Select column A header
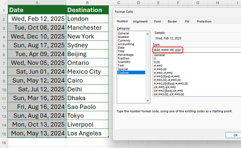The width and height of the screenshot is (241, 148). pyautogui.click(x=37, y=3)
